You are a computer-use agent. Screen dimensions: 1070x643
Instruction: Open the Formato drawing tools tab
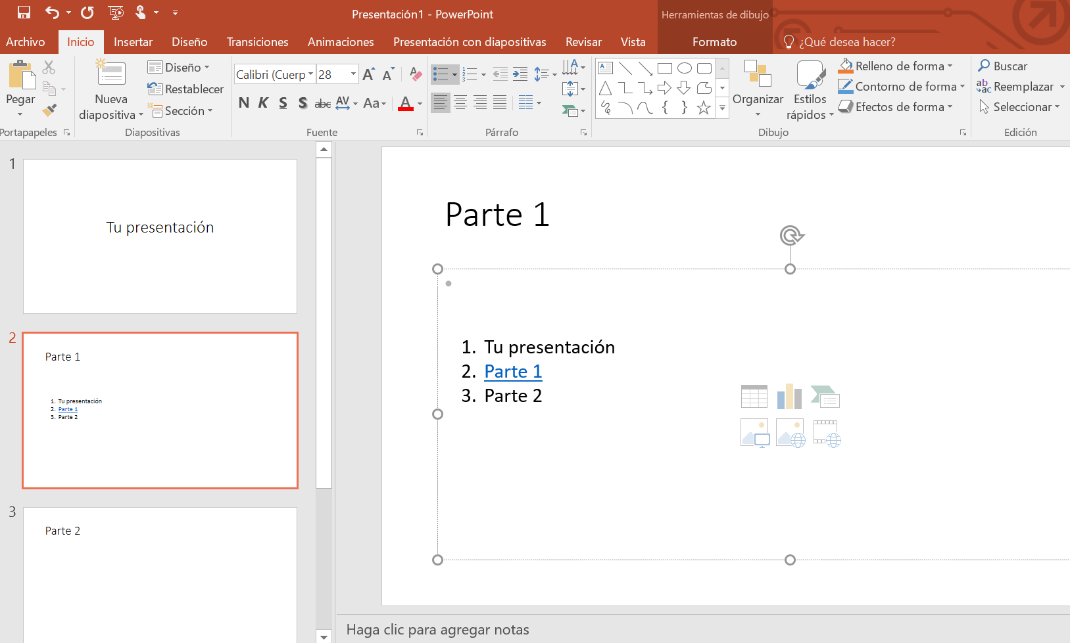(714, 42)
